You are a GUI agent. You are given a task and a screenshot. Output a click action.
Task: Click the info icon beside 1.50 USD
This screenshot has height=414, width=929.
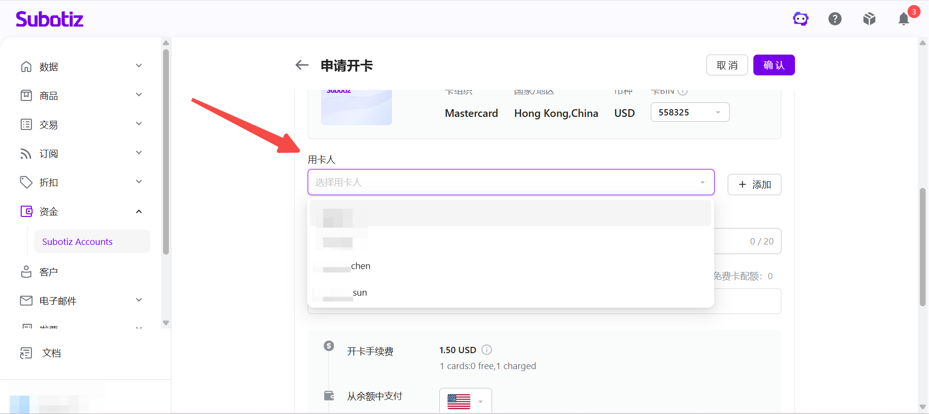pyautogui.click(x=487, y=350)
